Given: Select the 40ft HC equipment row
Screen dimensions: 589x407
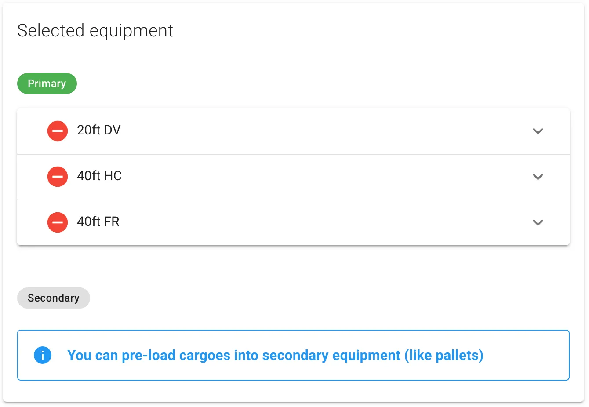Looking at the screenshot, I should 264,176.
